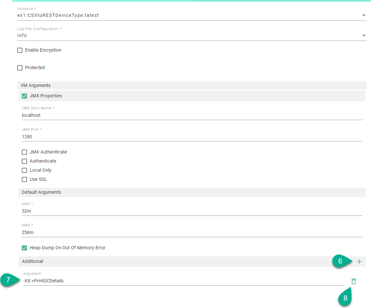
Task: Select the XMX input field
Action: tap(192, 232)
